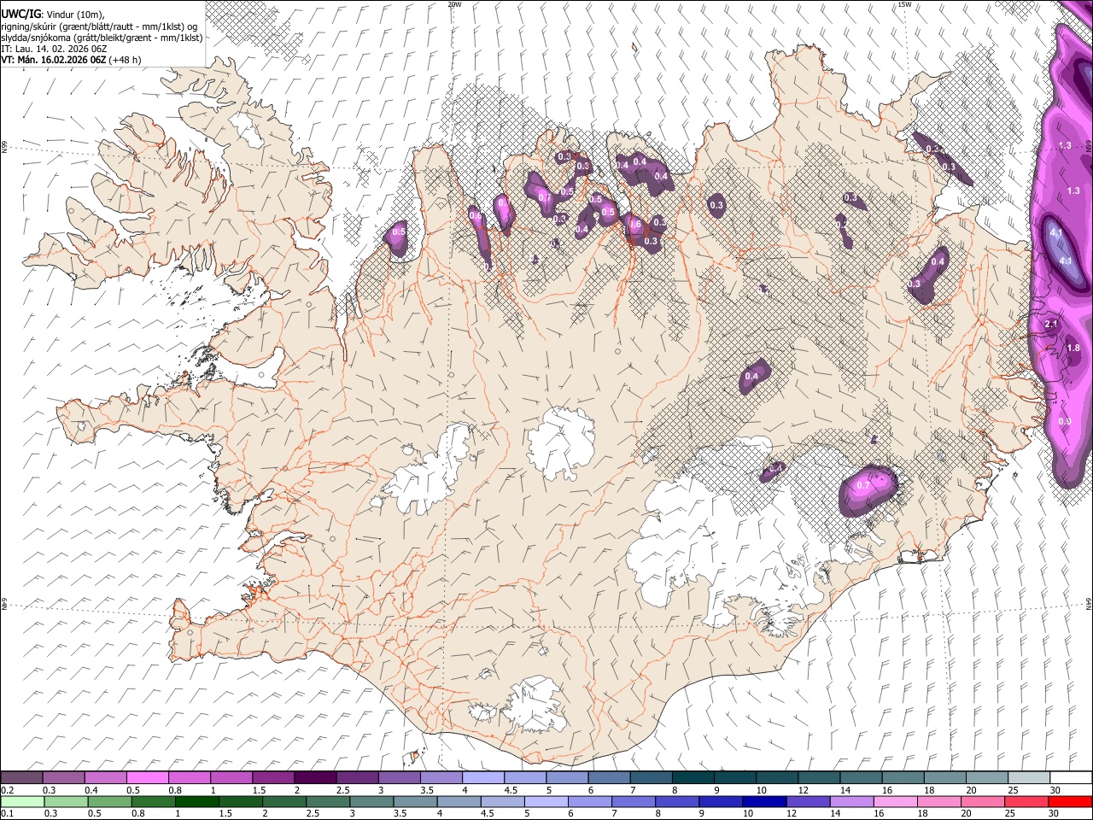The height and width of the screenshot is (820, 1093).
Task: Pick the bright red swatch after 30 in lower scale
Action: [1069, 801]
